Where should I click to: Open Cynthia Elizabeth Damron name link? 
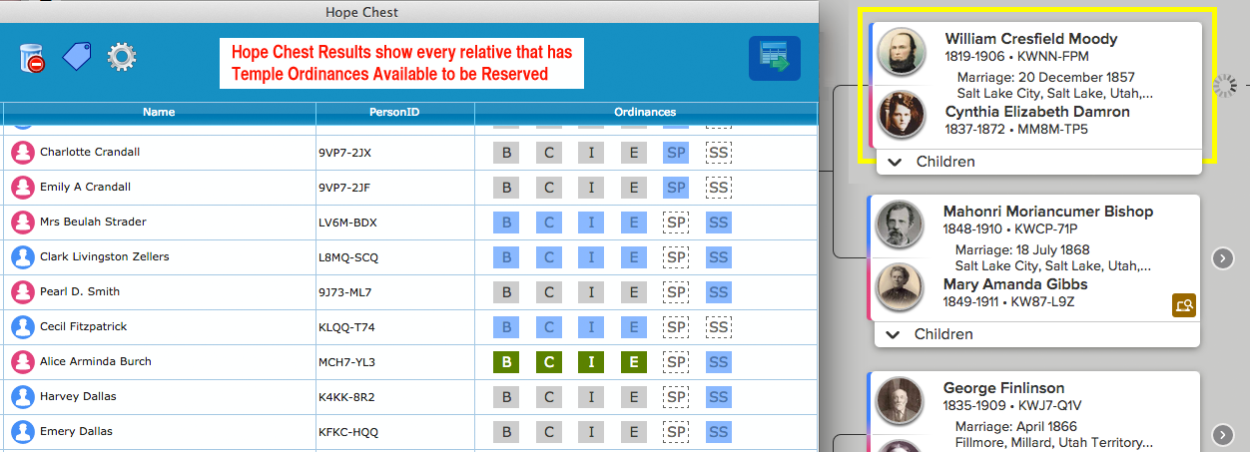tap(1037, 112)
